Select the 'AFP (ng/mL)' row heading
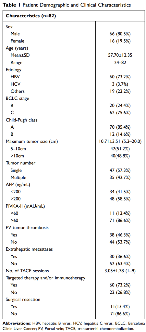This screenshot has width=146, height=332. click(x=17, y=185)
